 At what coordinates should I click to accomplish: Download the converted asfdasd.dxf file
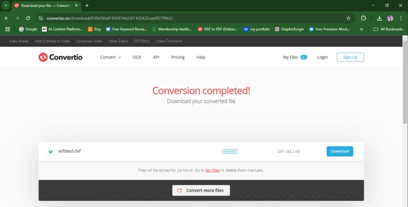click(x=339, y=151)
